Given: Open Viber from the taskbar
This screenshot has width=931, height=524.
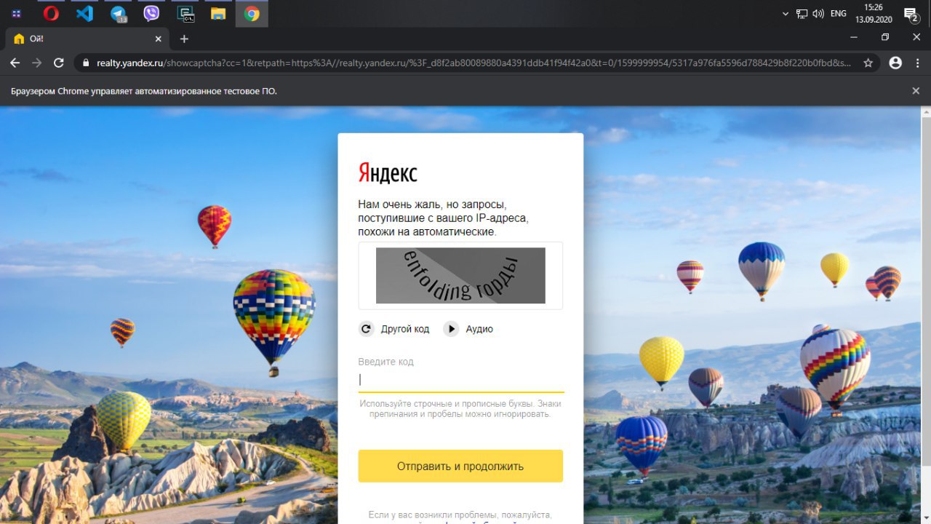Looking at the screenshot, I should pyautogui.click(x=151, y=13).
